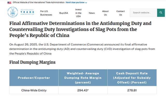This screenshot has height=97, width=166.
Task: Click the US flag icon
Action: click(9, 3)
